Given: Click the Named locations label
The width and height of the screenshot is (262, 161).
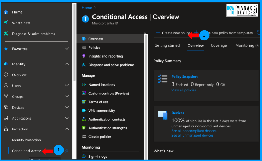Looking at the screenshot, I should click(x=102, y=85).
